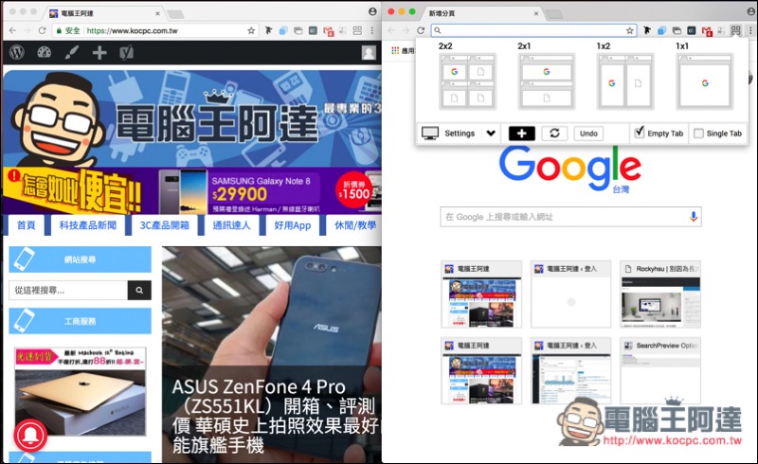Go back in the left window
This screenshot has height=464, width=758.
click(x=12, y=30)
